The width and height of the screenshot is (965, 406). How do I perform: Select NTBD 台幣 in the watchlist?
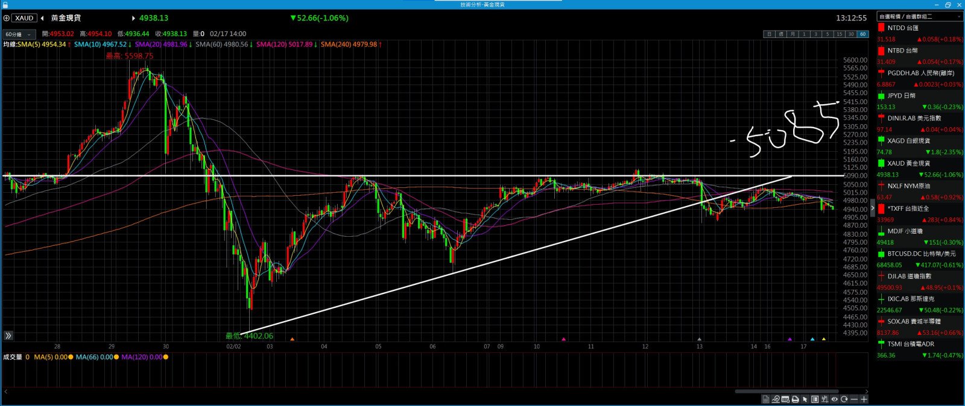(920, 56)
